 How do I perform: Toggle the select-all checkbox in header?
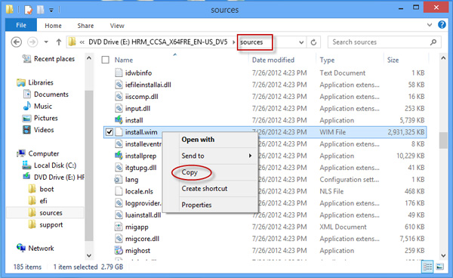[x=106, y=60]
